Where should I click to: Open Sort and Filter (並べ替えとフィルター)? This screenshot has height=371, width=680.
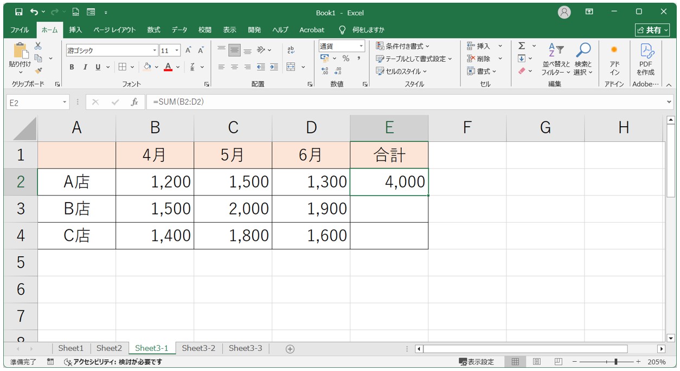(556, 59)
